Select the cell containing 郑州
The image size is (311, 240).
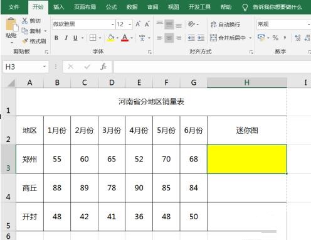coord(29,159)
